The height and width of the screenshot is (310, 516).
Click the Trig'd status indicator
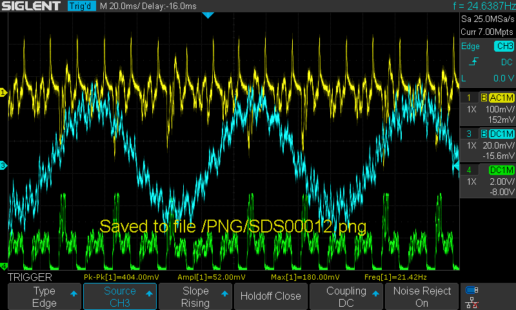pyautogui.click(x=82, y=6)
